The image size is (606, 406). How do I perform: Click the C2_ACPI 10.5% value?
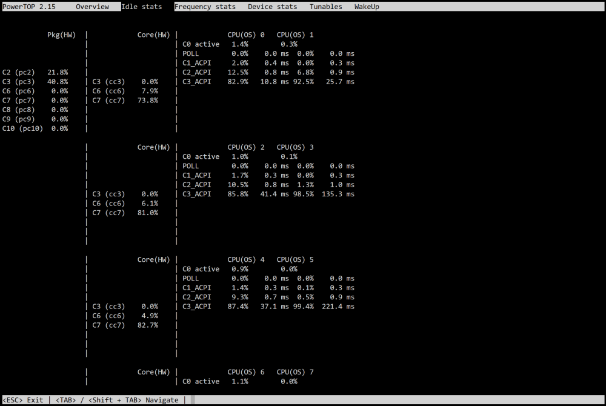point(238,185)
